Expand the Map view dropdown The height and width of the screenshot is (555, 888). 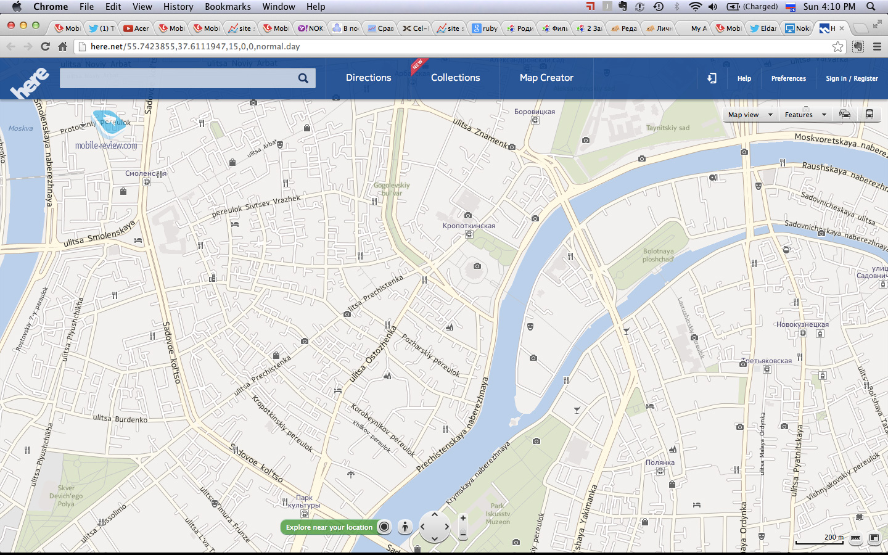point(750,115)
